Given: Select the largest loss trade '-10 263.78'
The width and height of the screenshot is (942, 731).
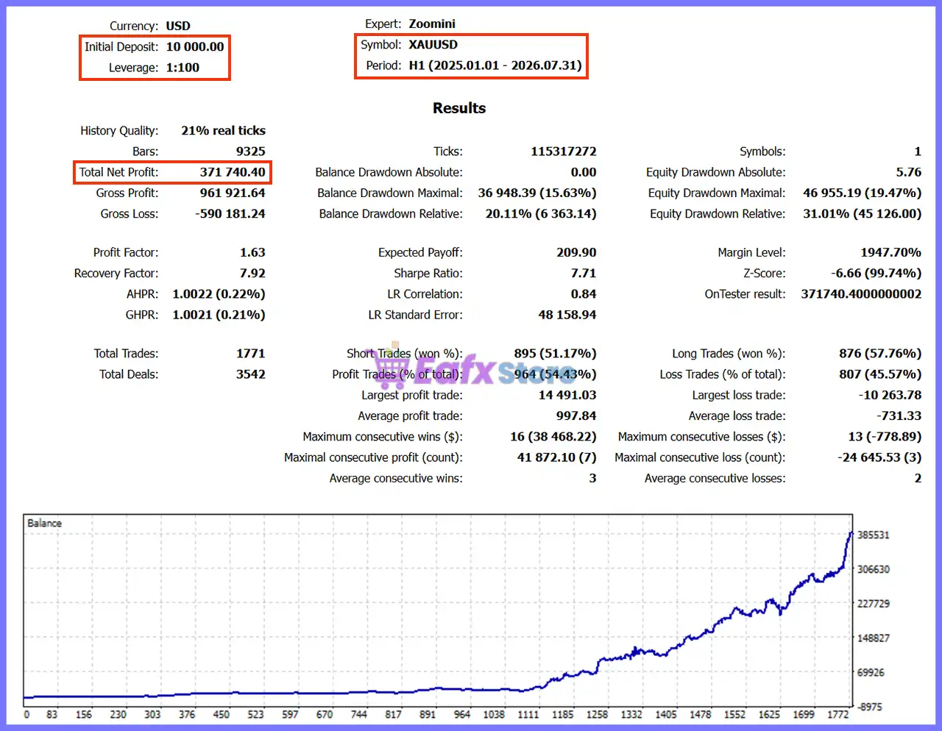Looking at the screenshot, I should 890,395.
